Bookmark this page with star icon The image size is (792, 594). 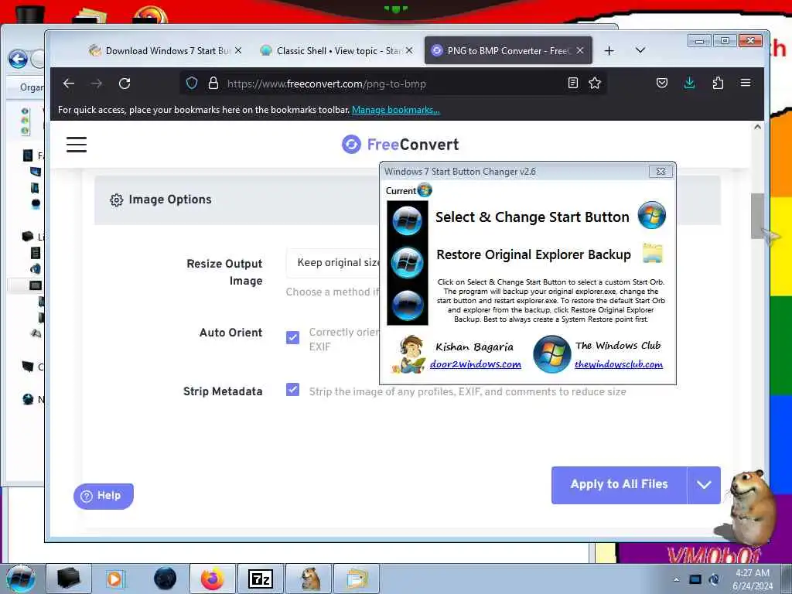click(x=595, y=83)
